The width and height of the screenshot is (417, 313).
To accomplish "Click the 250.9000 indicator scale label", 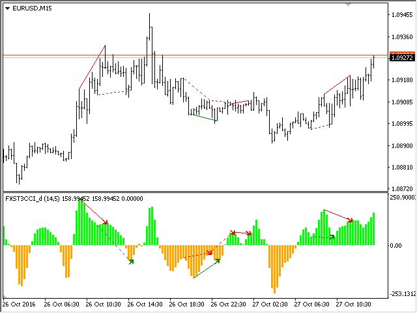I will (402, 197).
